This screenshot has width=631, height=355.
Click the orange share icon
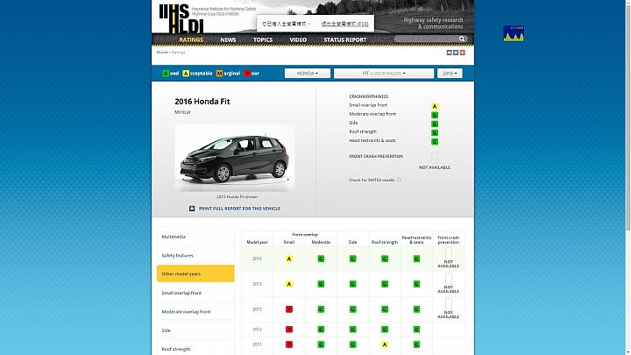tap(463, 53)
